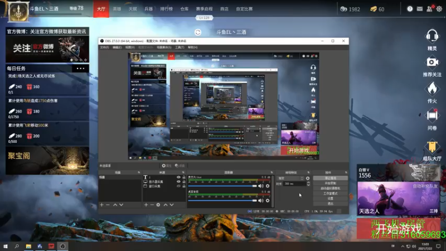Open the OBS 编辑(E) menu
This screenshot has width=446, height=251.
[x=117, y=47]
